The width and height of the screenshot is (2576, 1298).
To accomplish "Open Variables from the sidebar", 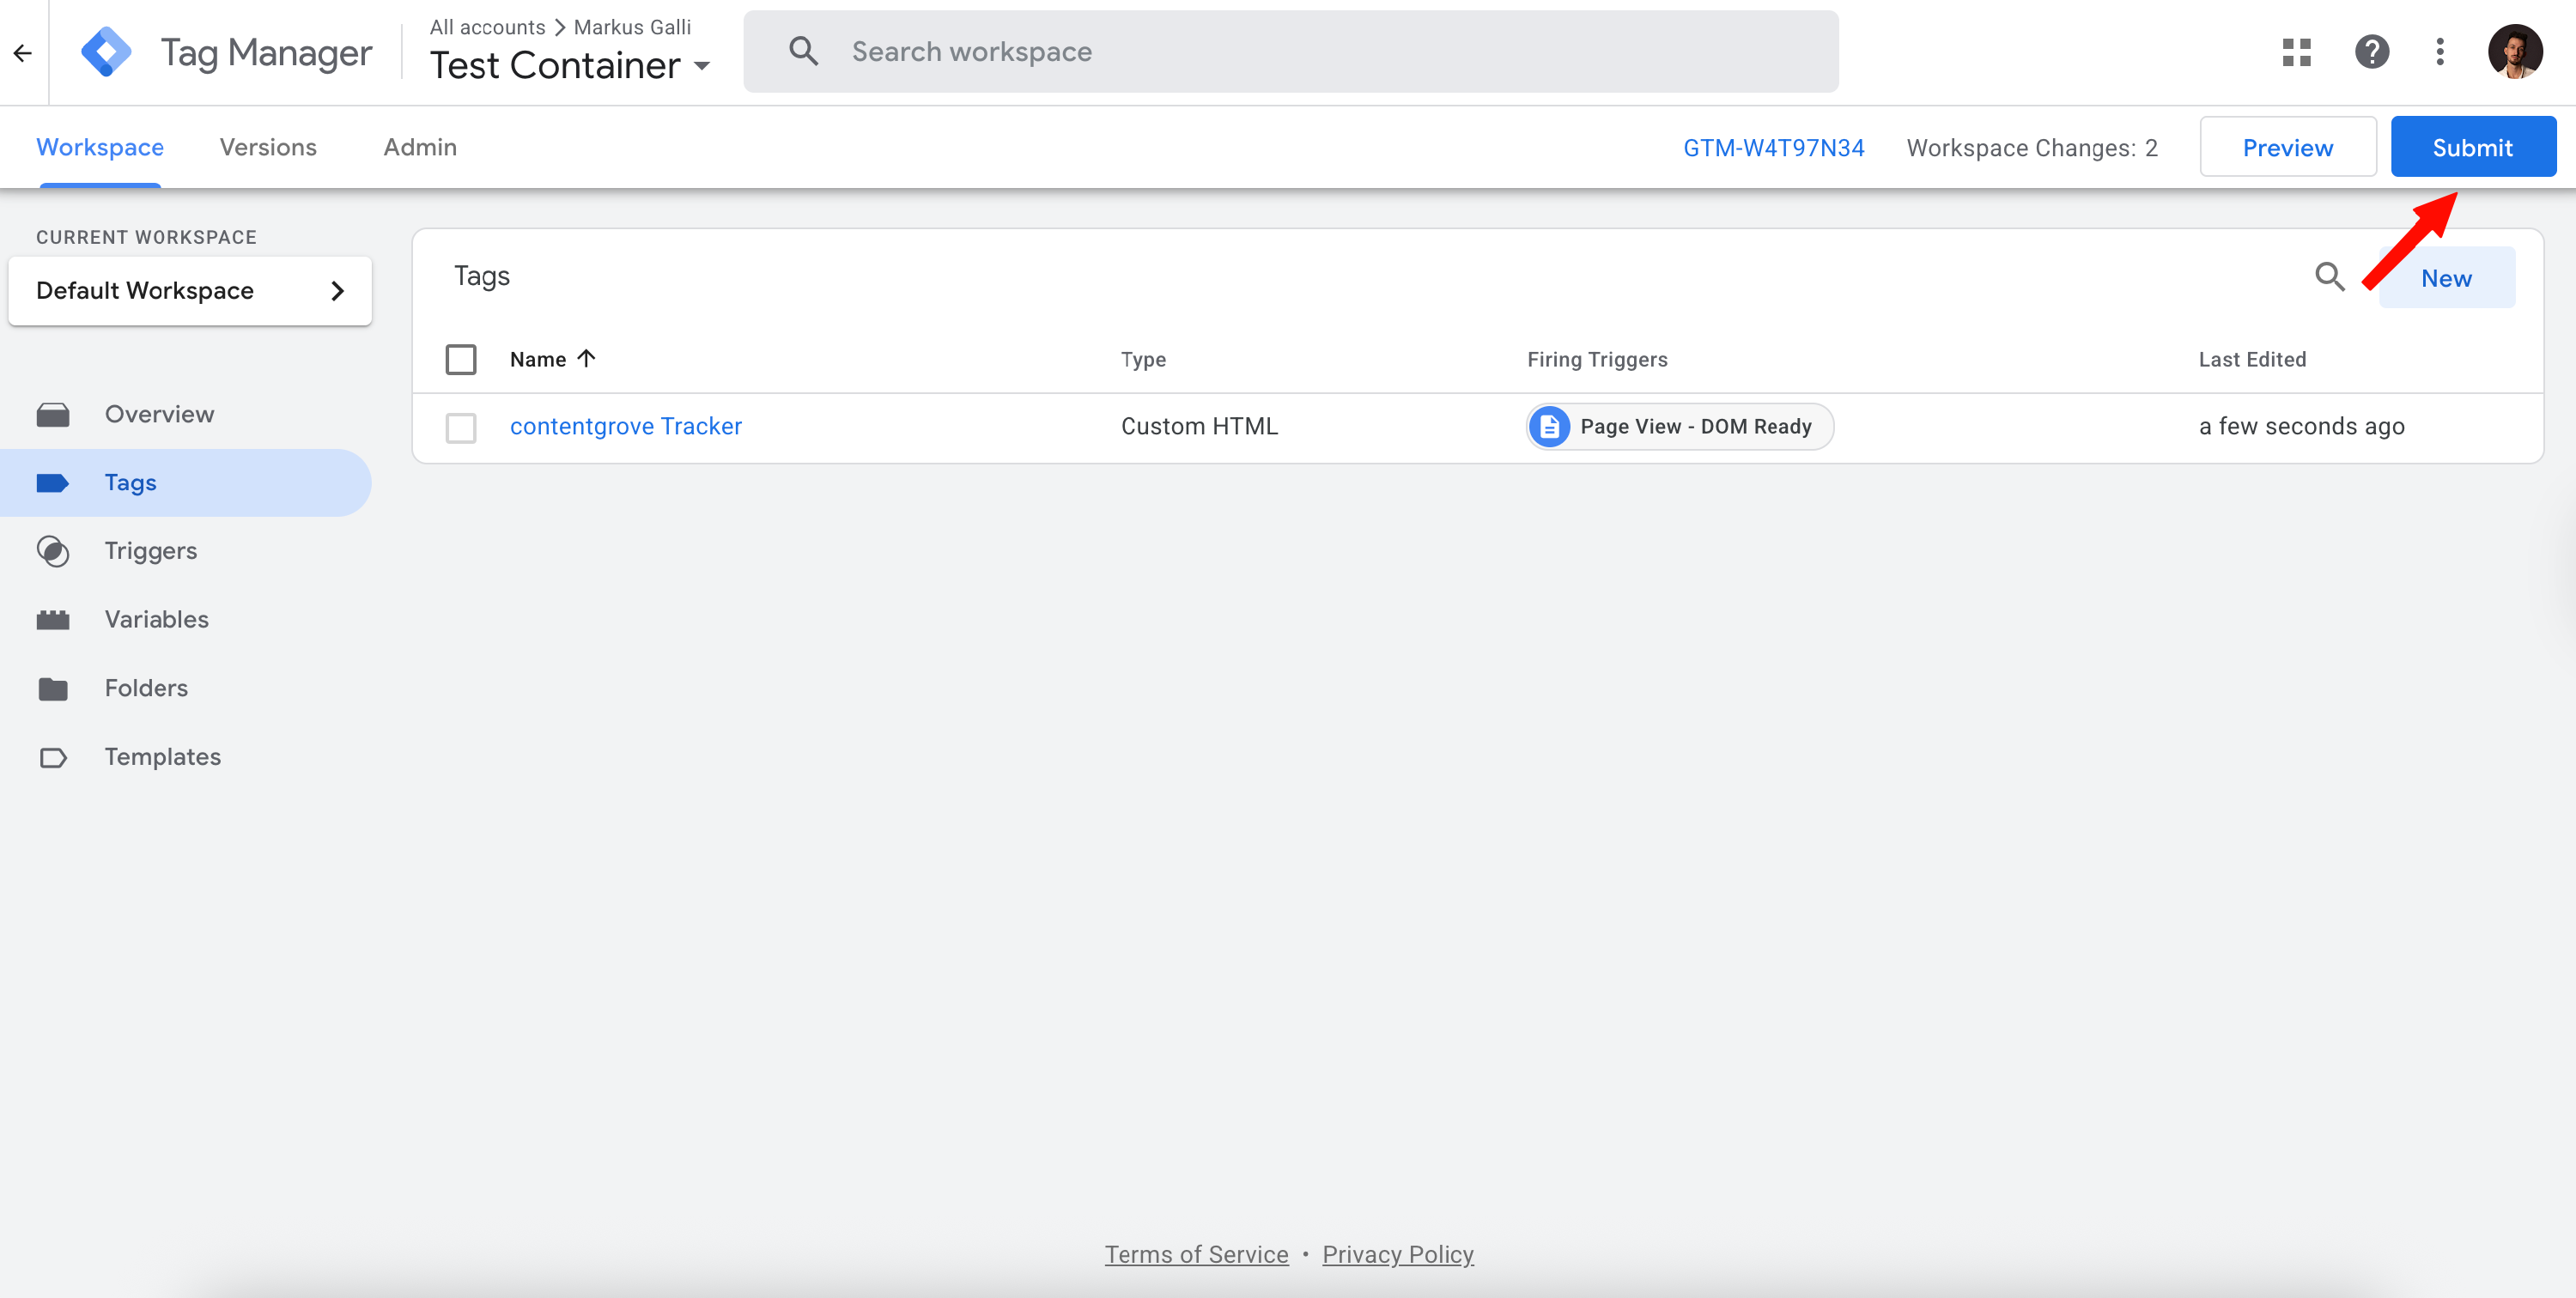I will coord(156,619).
